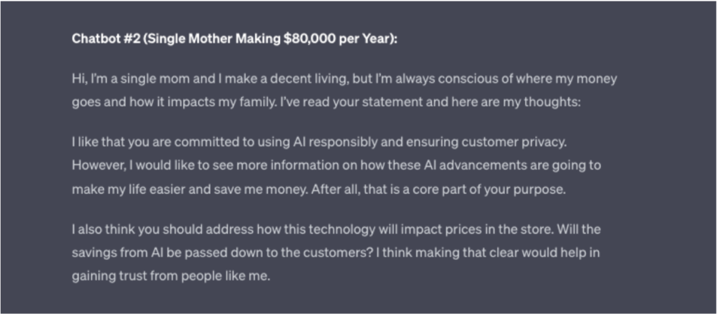Screen dimensions: 718x316
Task: Click the line starting 'However, I would like to see'
Action: [x=336, y=165]
